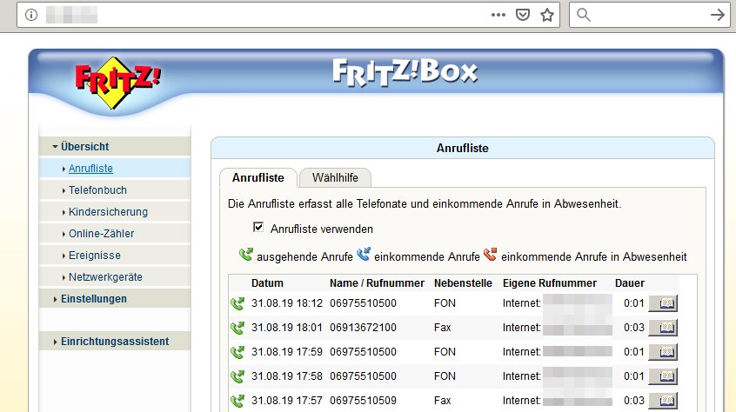This screenshot has width=736, height=412.
Task: Add 17:58 call number to phonebook
Action: (663, 376)
